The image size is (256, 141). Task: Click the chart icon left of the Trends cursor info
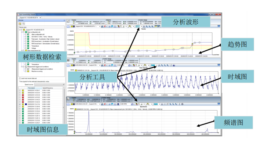(x=68, y=21)
